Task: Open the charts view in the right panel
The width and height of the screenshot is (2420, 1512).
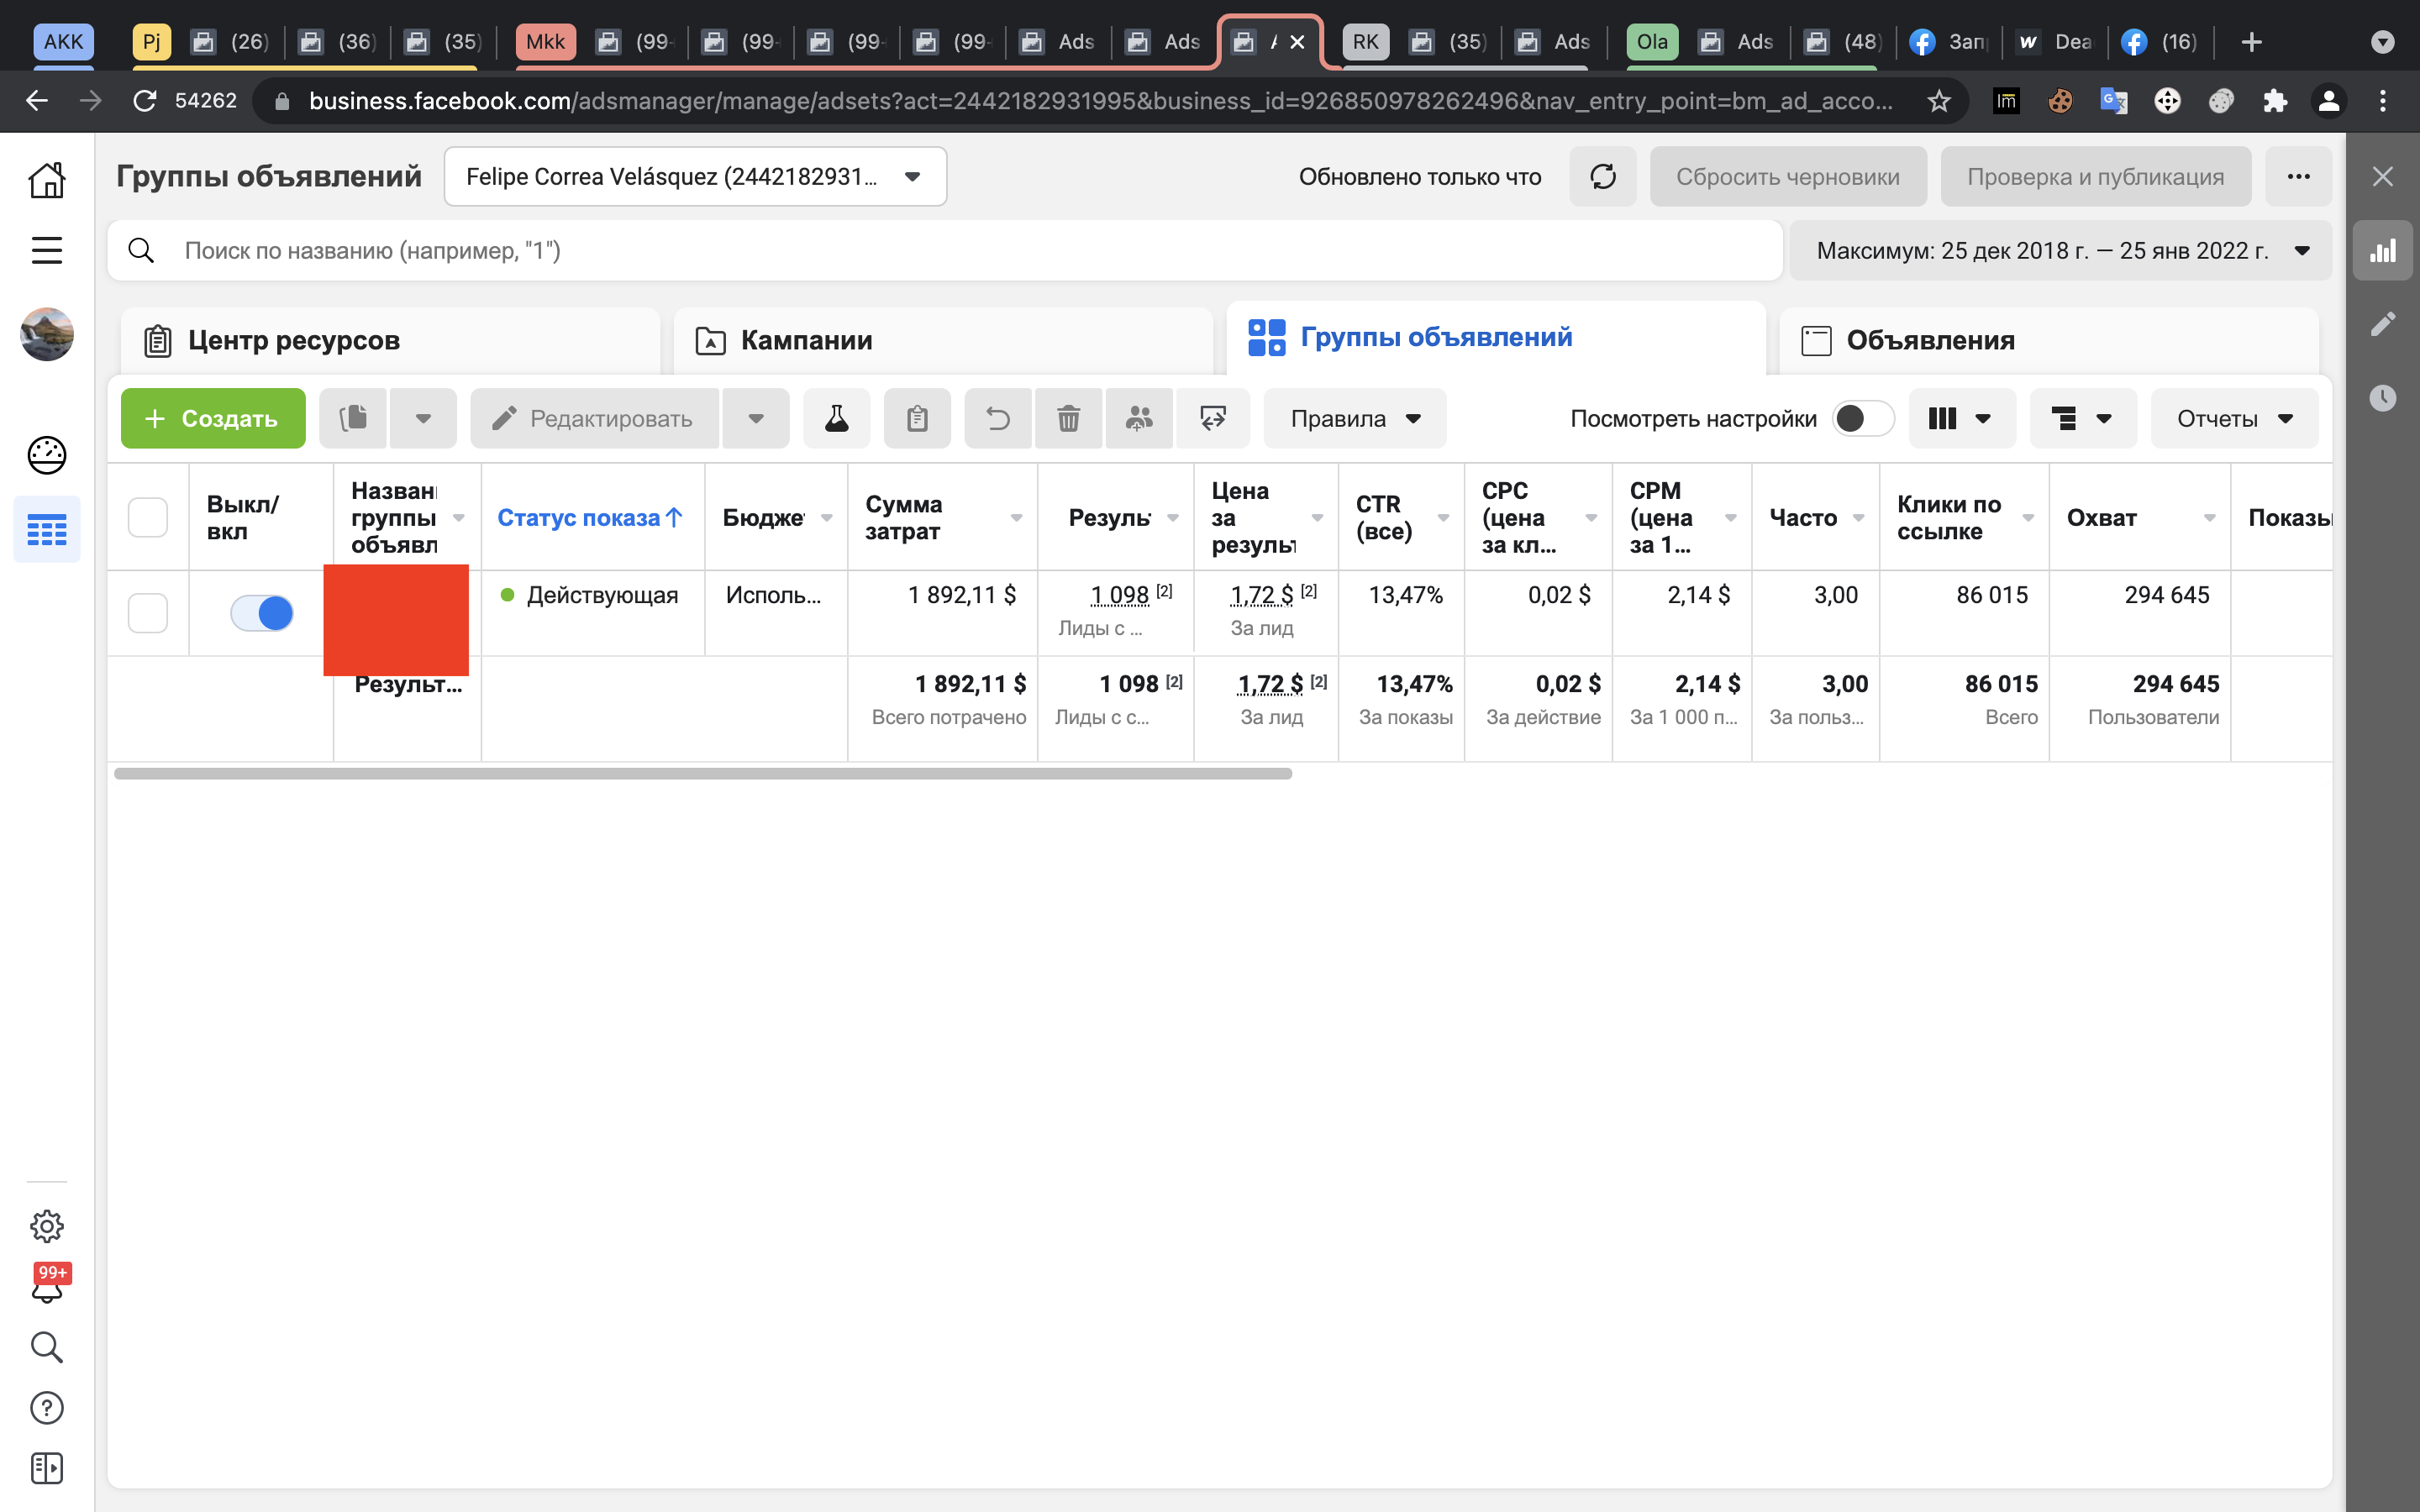Action: tap(2383, 250)
